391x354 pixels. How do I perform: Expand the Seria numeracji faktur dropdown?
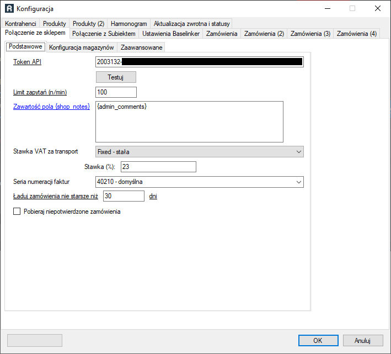point(200,182)
